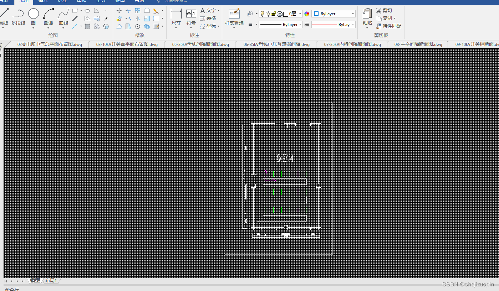
Task: Expand the 曲线 curve options arrow
Action: pos(63,28)
